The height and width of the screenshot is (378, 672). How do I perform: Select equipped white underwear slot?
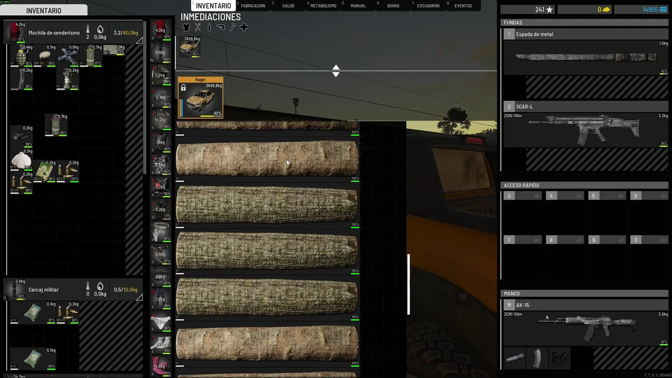pos(161,322)
